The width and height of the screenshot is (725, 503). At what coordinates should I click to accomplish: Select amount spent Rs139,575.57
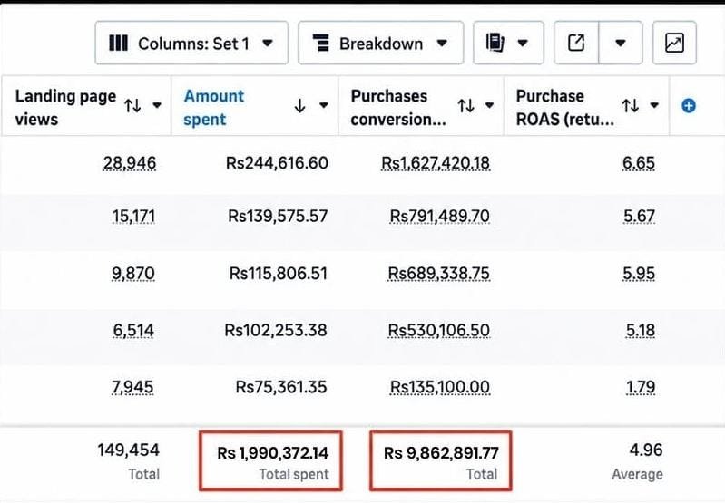(x=278, y=217)
